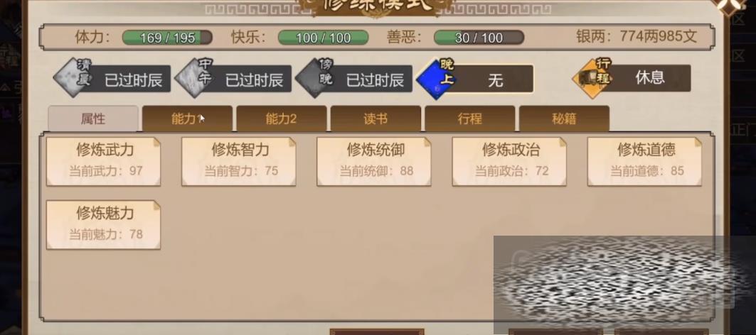Select the blue 晚上 night diamond icon
756x335 pixels.
click(437, 79)
